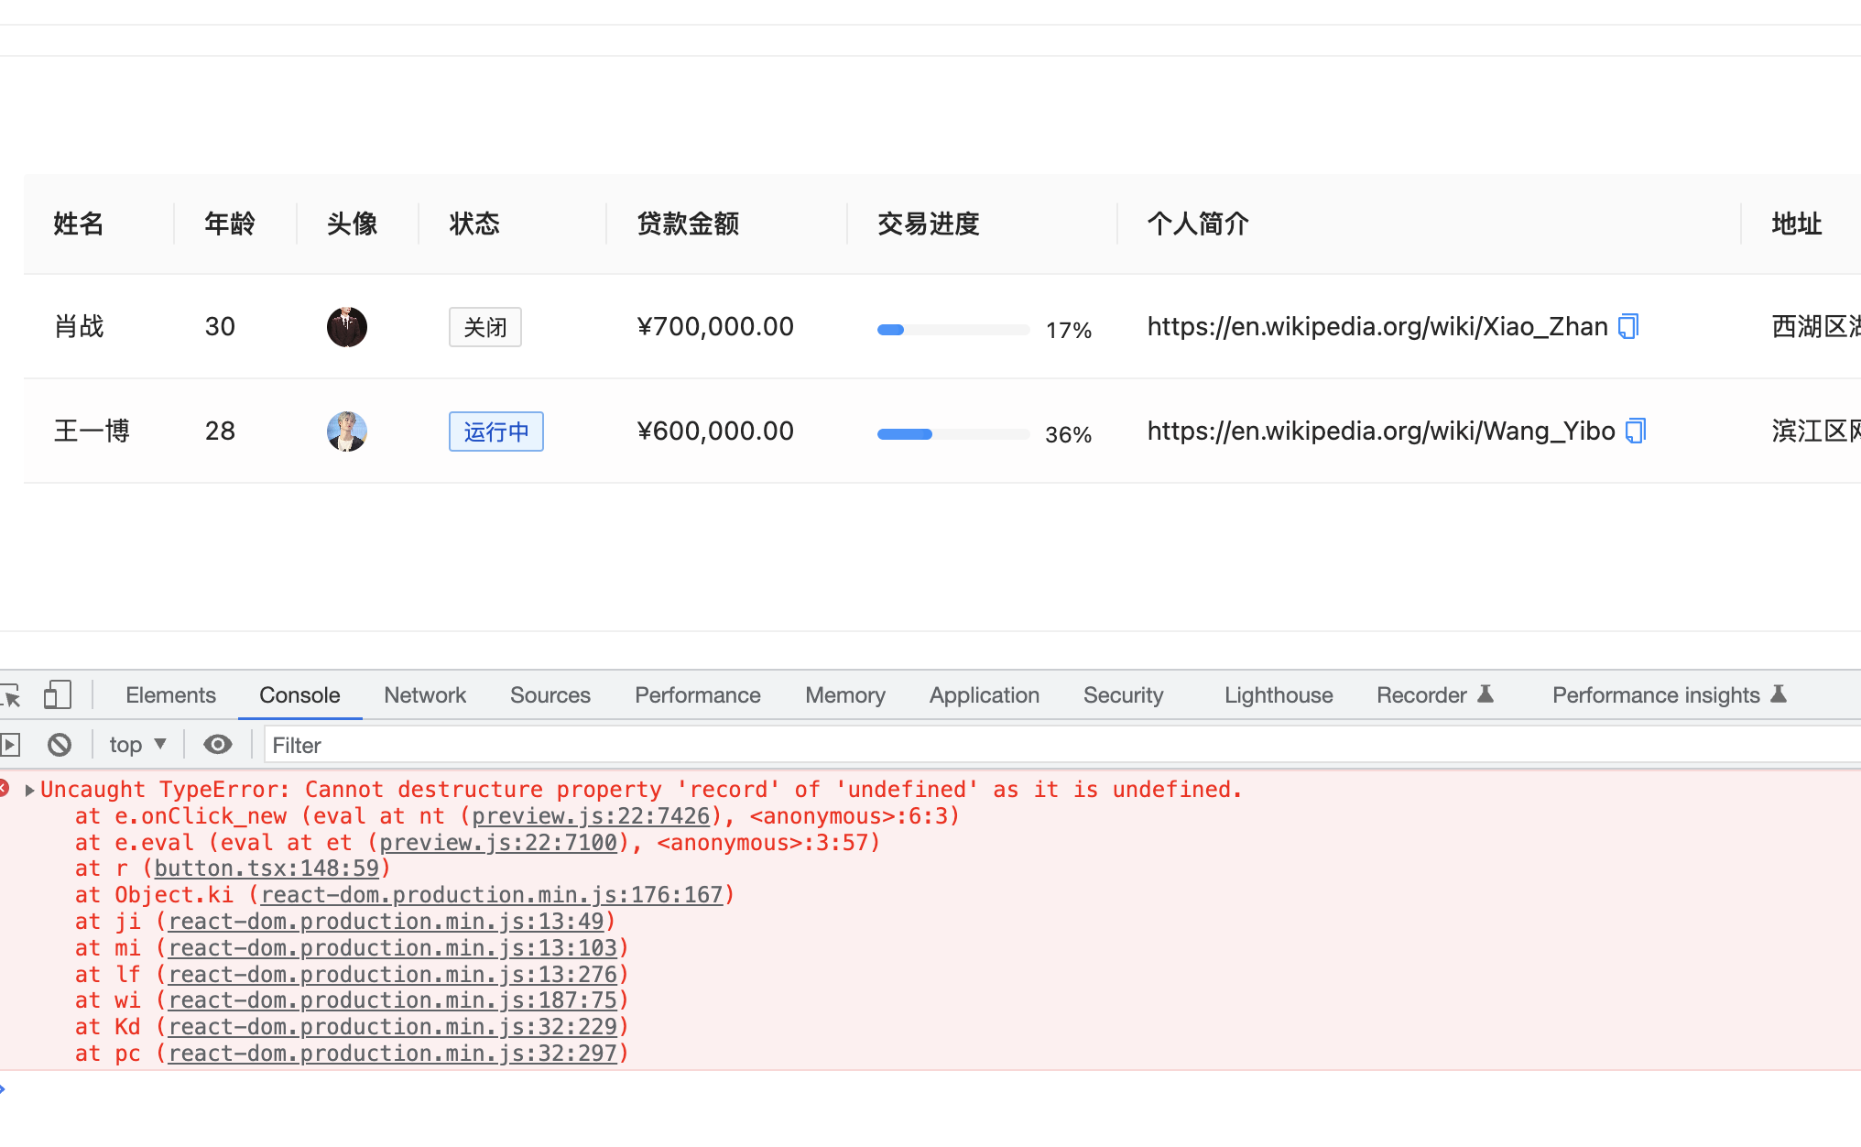Open the preview.js:22:7426 link
Viewport: 1861px width, 1147px height.
pos(591,816)
